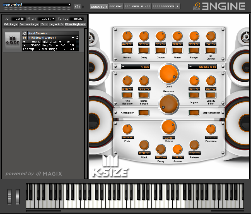
Task: Click the modulation wheel
Action: click(18, 196)
